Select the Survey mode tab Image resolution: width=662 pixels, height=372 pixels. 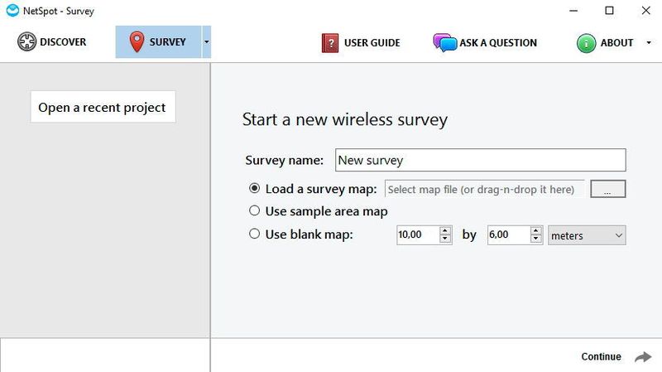tap(158, 42)
